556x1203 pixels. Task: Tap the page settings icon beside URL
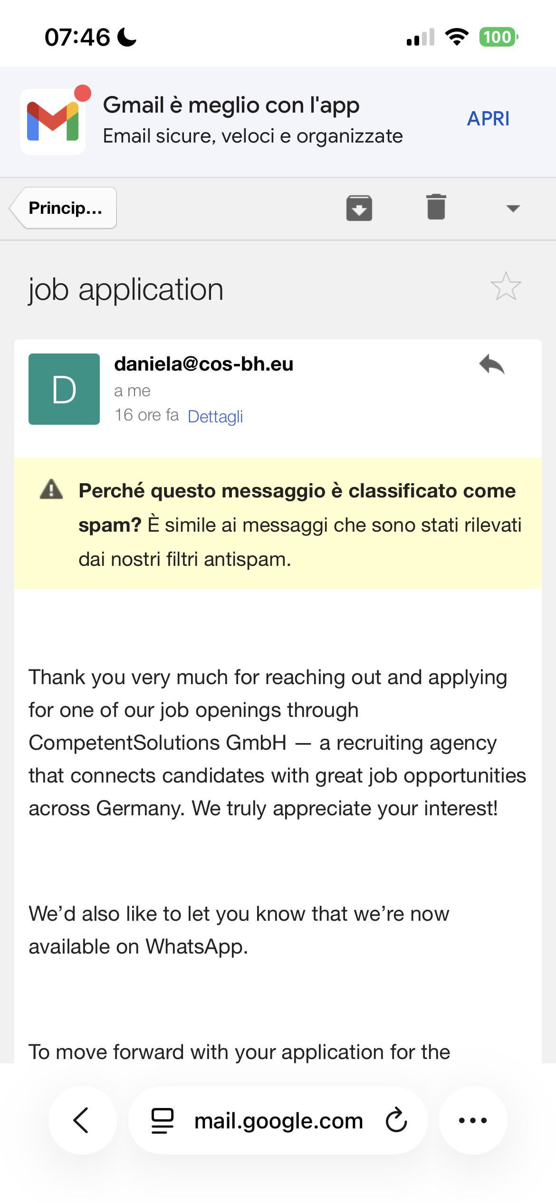162,1120
